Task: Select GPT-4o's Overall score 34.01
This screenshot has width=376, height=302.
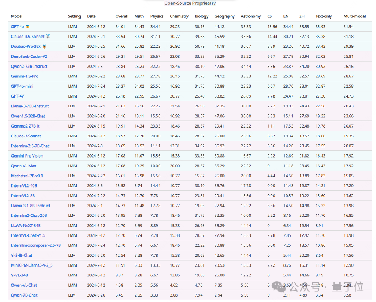Action: [120, 27]
